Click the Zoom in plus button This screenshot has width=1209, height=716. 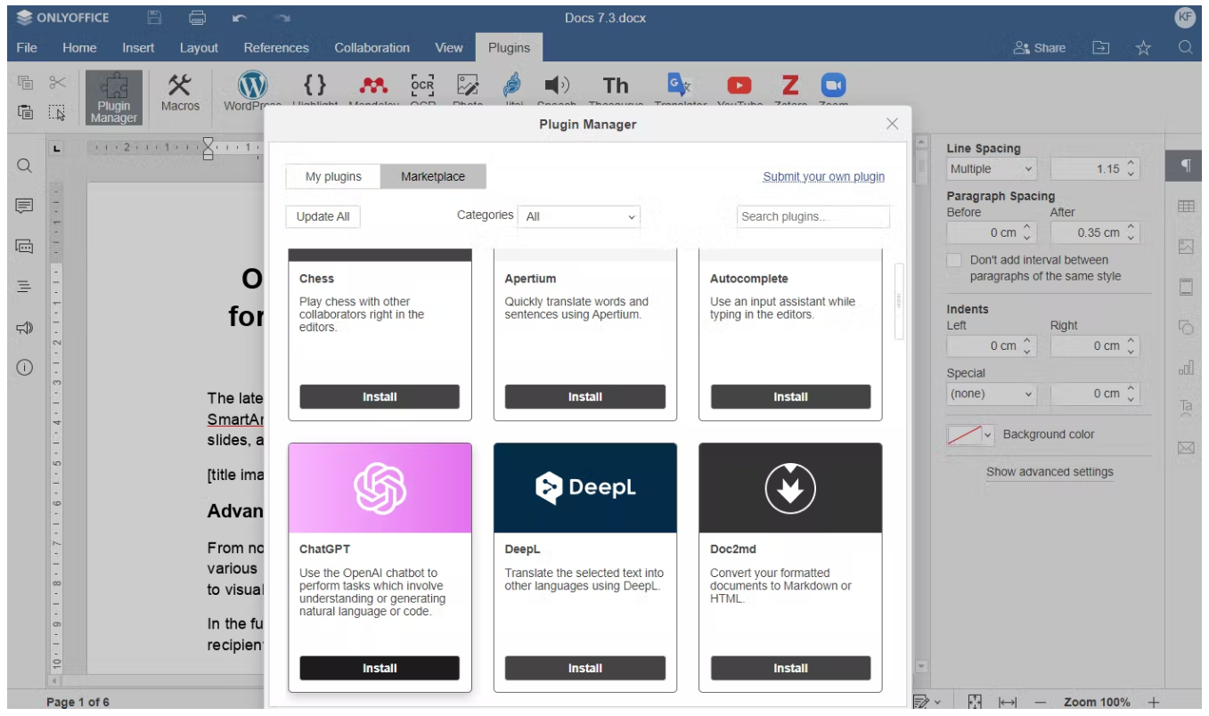coord(1154,702)
